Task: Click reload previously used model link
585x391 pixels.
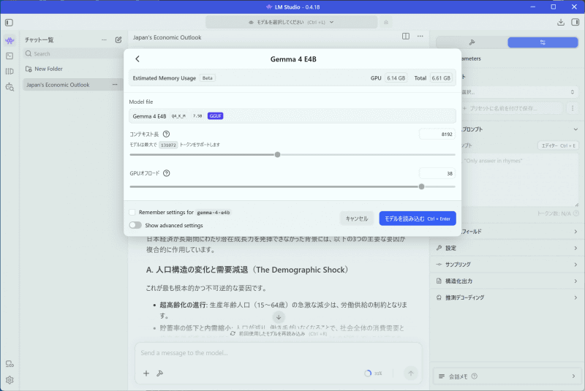Action: (279, 333)
